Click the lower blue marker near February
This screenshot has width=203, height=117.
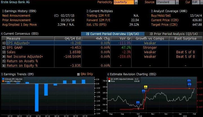point(189,85)
